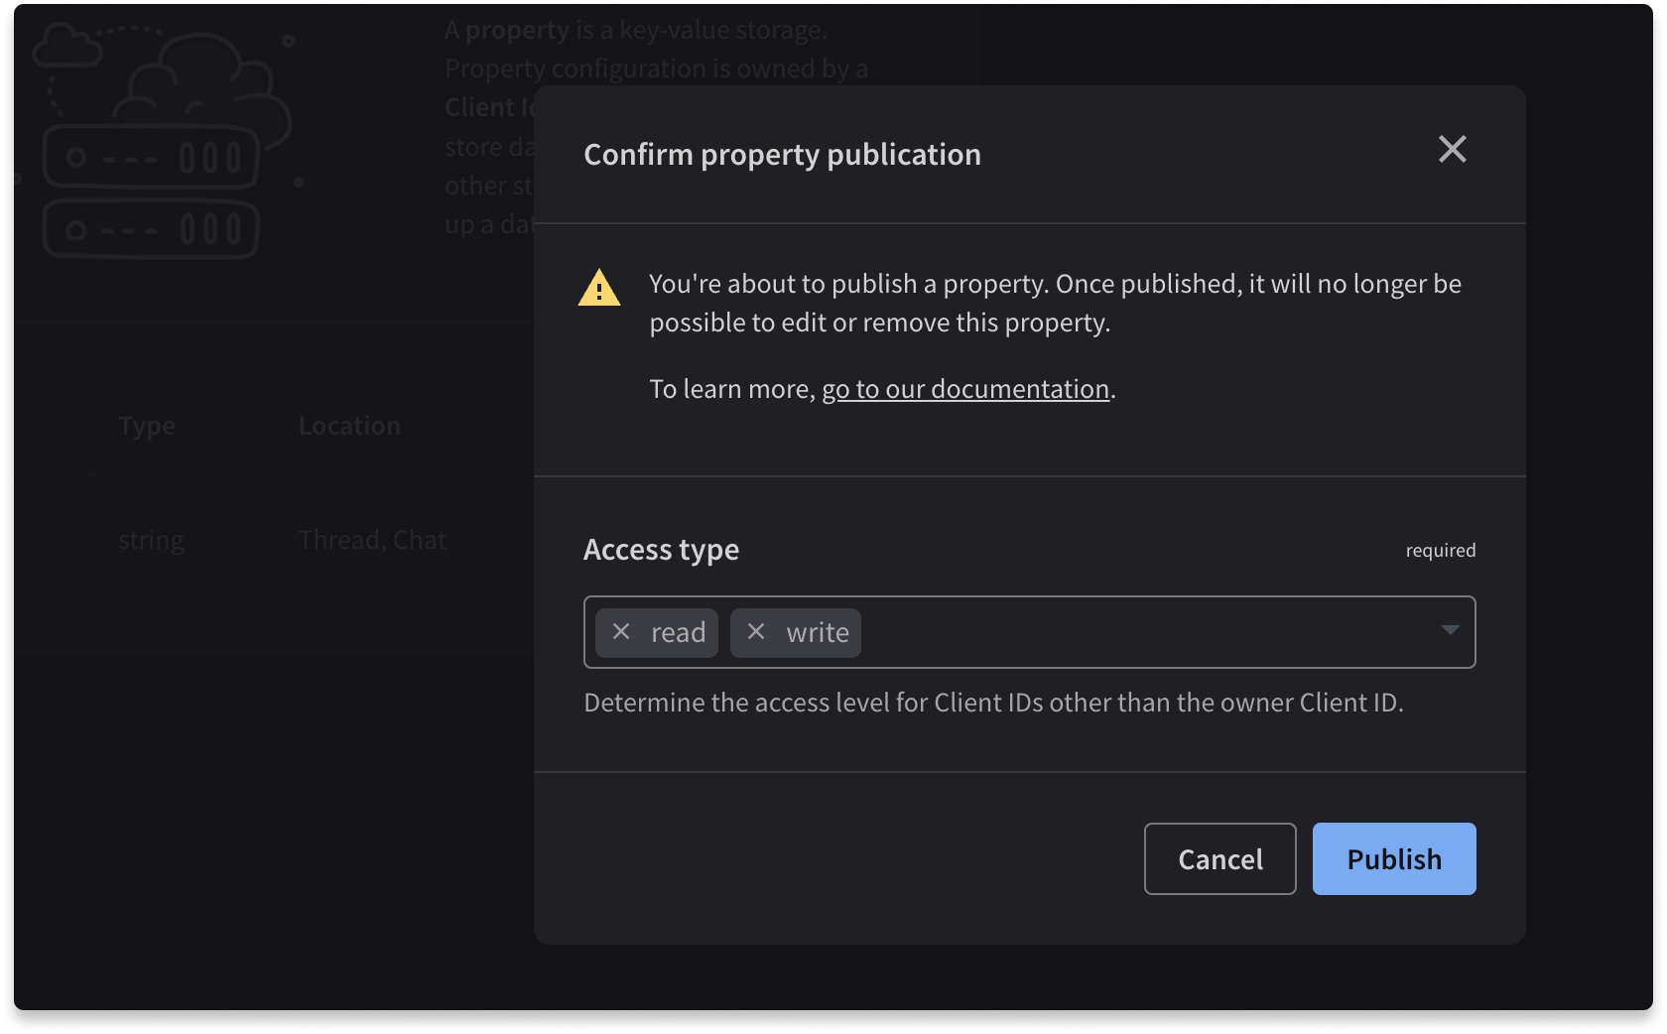Viewport: 1667px width, 1034px height.
Task: Click the "Access type" section heading
Action: [661, 549]
